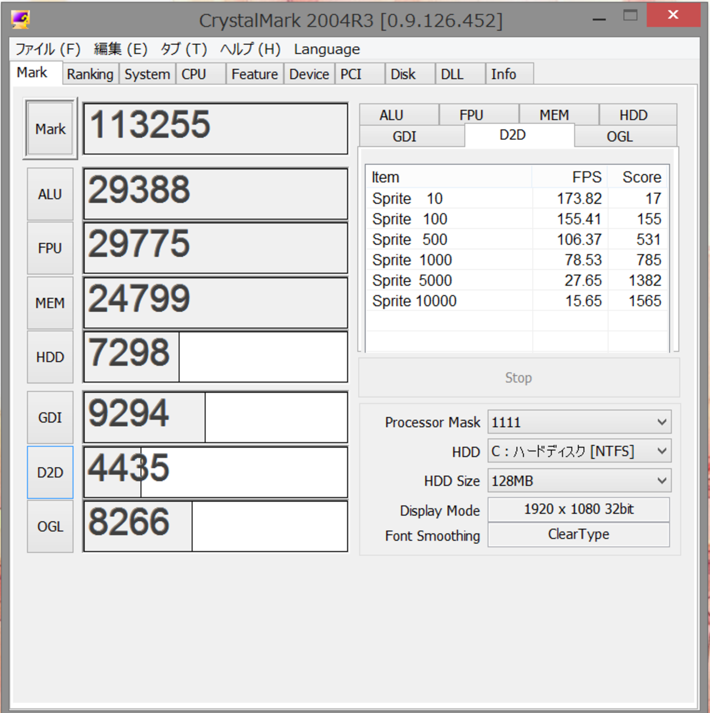
Task: Run all benchmarks with the Mark button
Action: point(50,129)
